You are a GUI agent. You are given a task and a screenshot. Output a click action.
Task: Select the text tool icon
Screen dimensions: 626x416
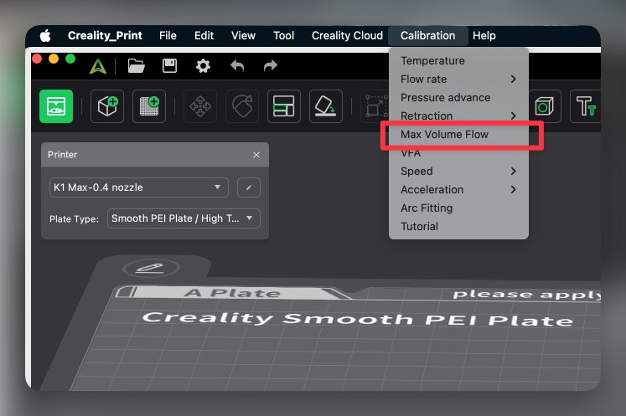pyautogui.click(x=585, y=106)
